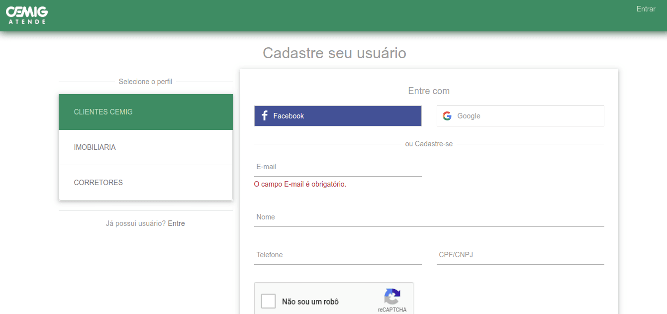
Task: Click the "Selecione o perfil" header
Action: click(145, 81)
